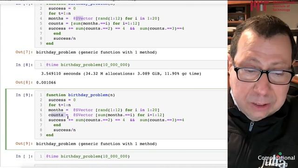Click final 'end' line 9 in cell 9
298x168 pixels.
point(50,135)
